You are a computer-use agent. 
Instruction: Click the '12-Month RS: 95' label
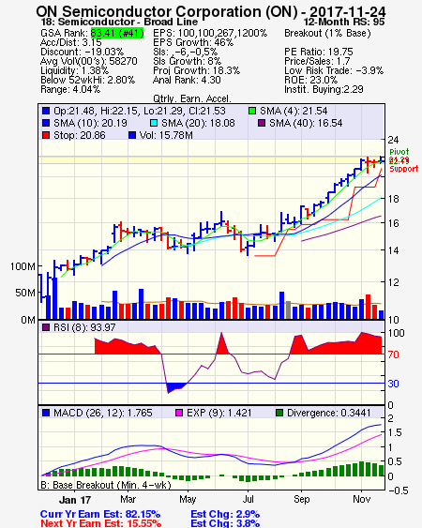click(x=344, y=22)
